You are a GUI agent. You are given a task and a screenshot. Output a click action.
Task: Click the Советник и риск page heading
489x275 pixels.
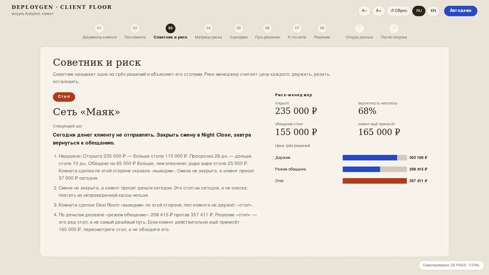tap(97, 62)
